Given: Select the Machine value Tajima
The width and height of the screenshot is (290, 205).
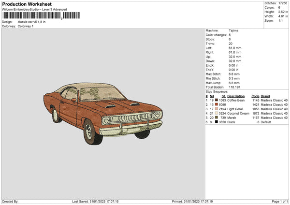Looking at the screenshot, I should coord(233,30).
